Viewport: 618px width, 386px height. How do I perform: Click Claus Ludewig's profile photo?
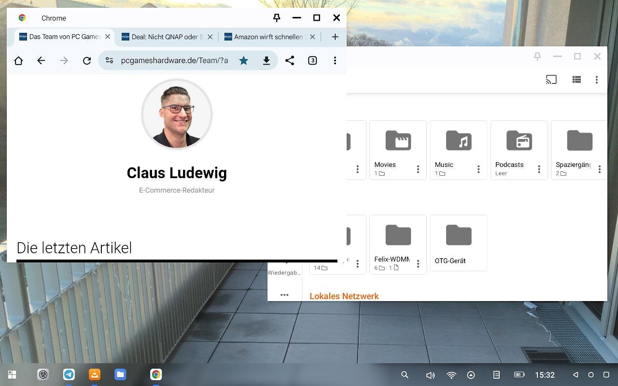click(177, 114)
